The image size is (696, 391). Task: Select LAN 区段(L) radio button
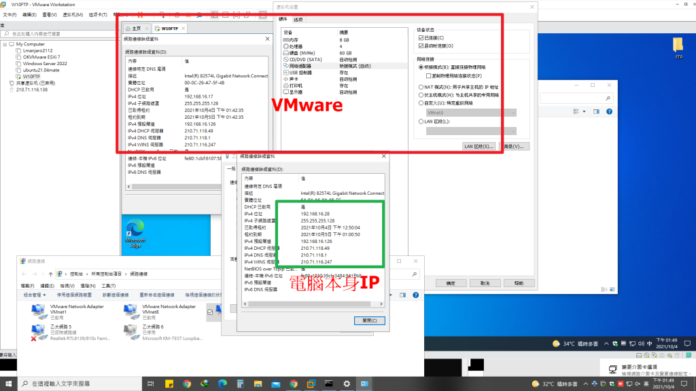click(x=421, y=122)
